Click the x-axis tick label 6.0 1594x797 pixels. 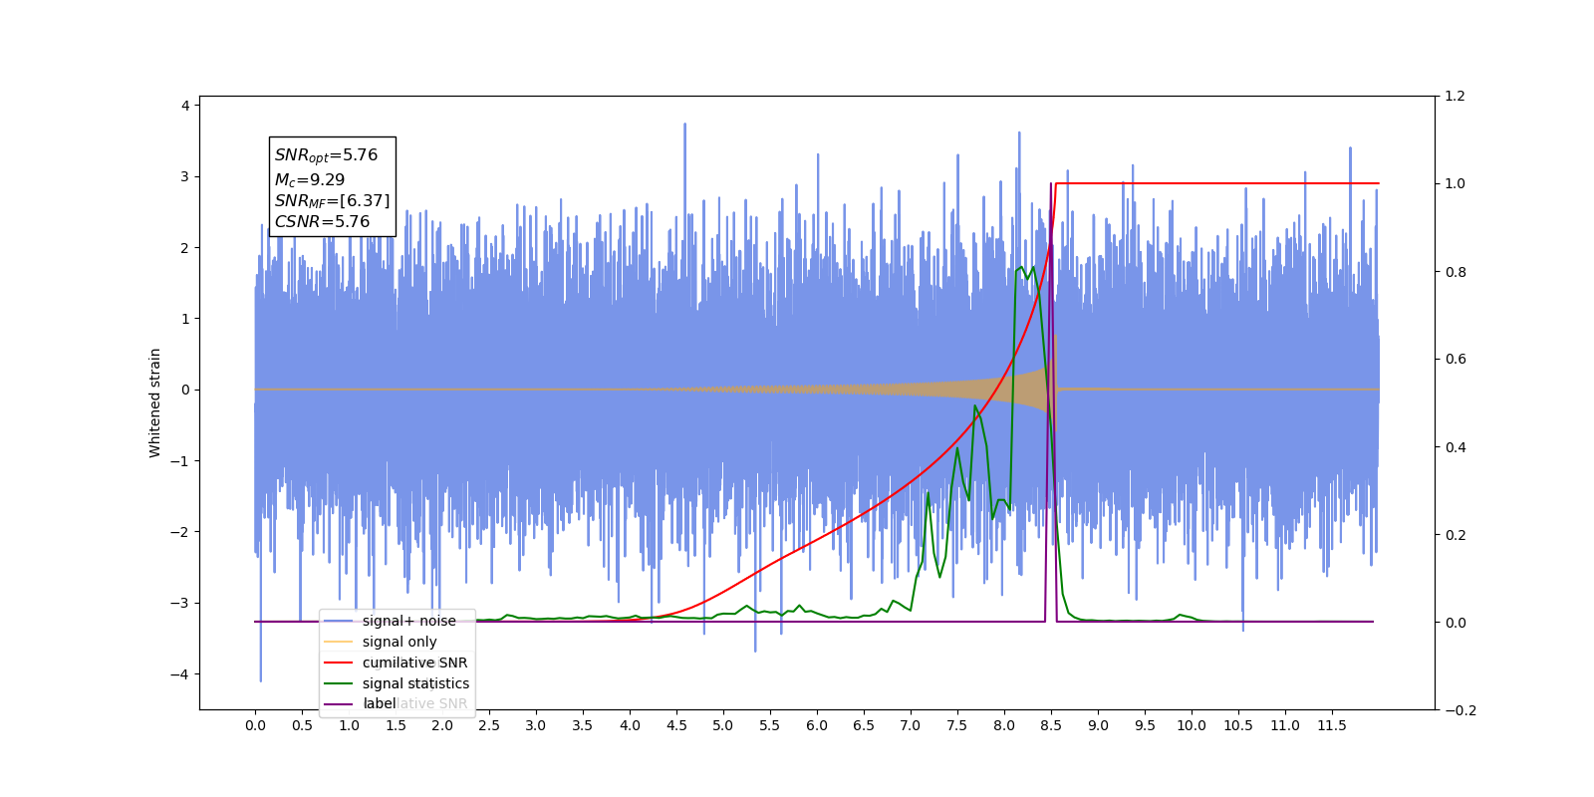click(x=817, y=725)
